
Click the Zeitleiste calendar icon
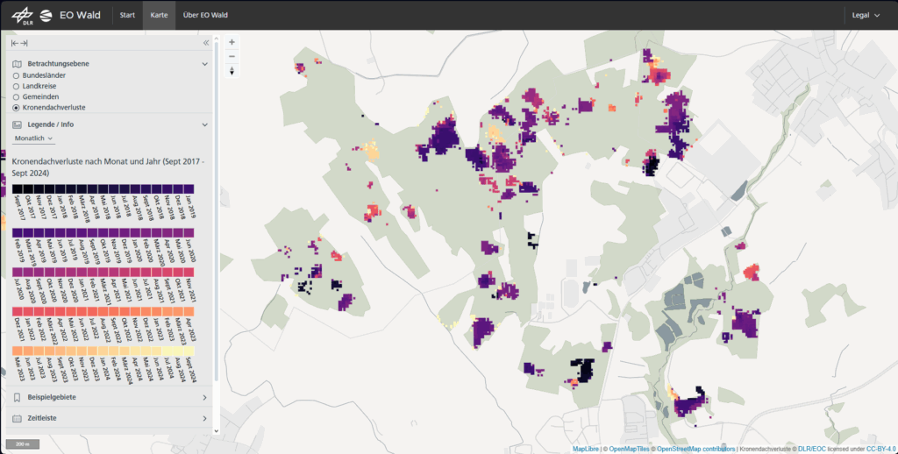[17, 419]
